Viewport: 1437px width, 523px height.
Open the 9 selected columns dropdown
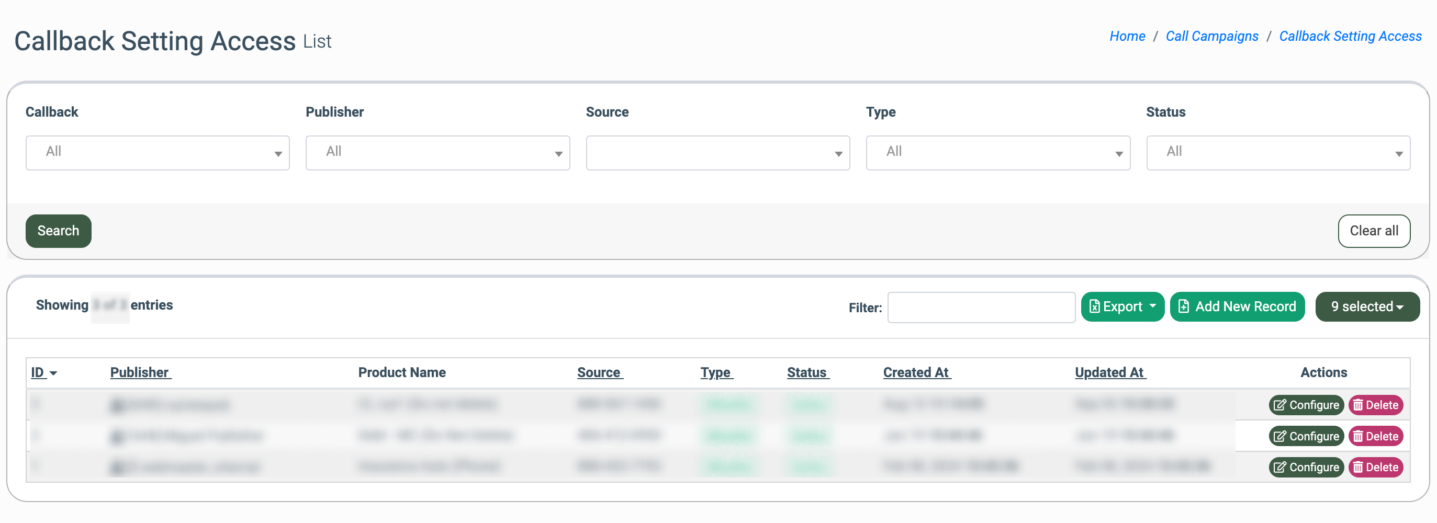[1367, 306]
